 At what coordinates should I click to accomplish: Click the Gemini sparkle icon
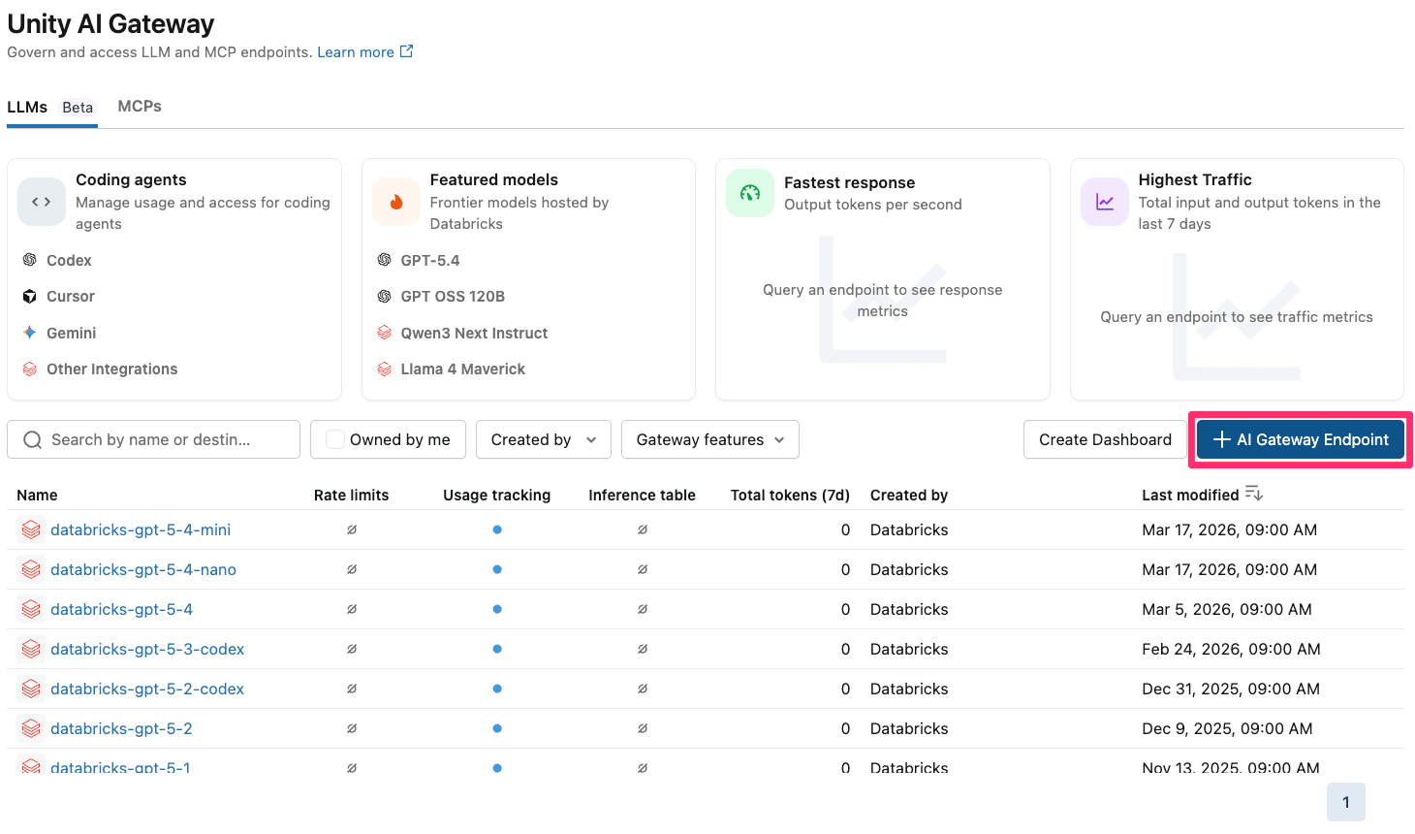30,333
